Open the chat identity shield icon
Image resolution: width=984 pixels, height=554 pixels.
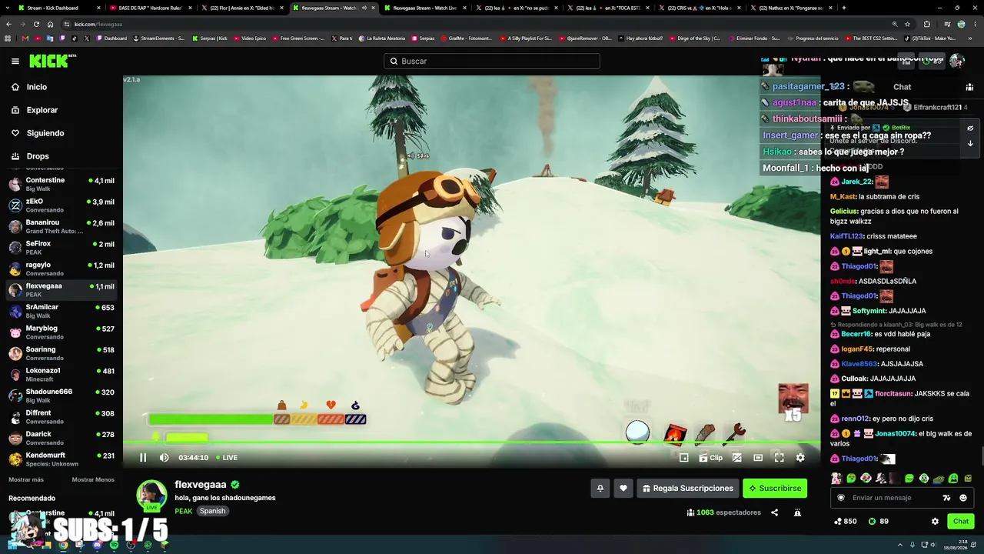coord(841,498)
